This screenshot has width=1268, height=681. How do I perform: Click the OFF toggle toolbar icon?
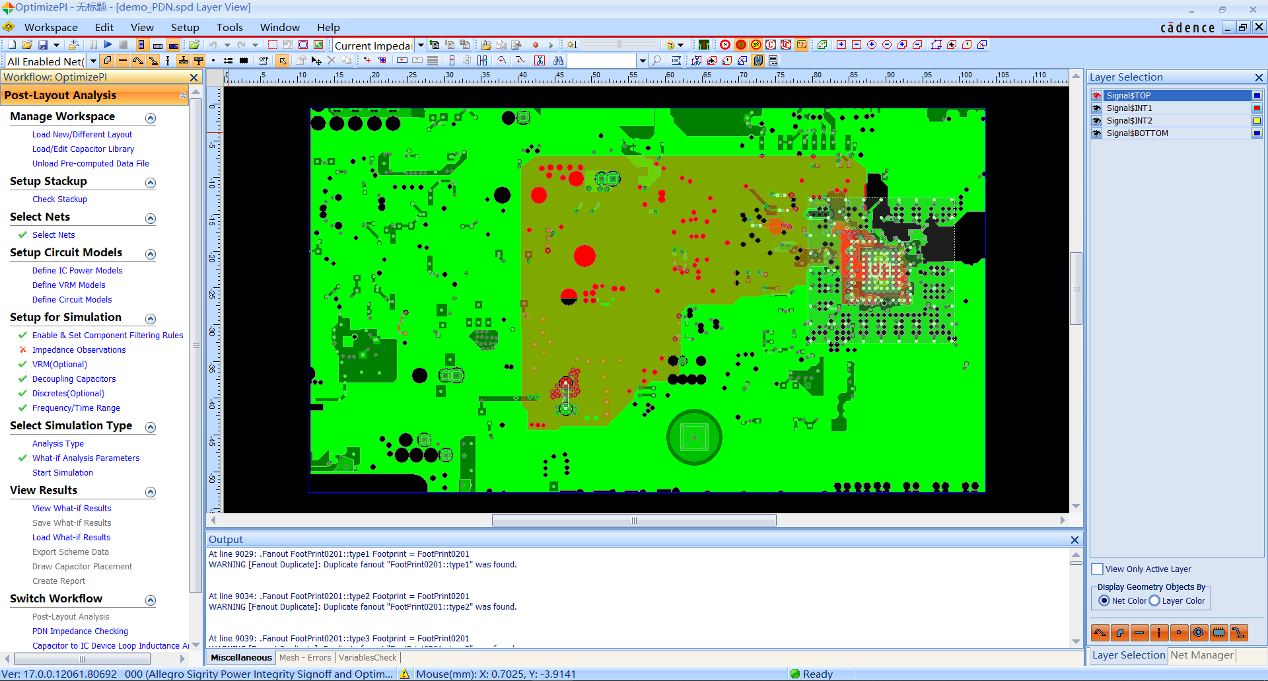click(264, 61)
